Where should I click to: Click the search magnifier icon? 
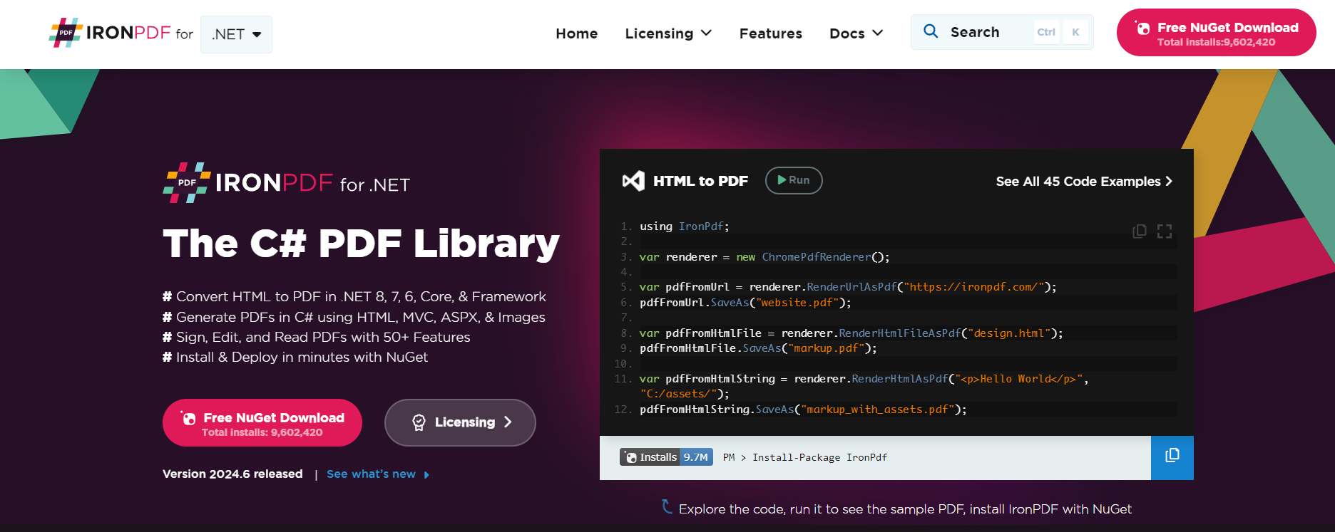pyautogui.click(x=931, y=31)
